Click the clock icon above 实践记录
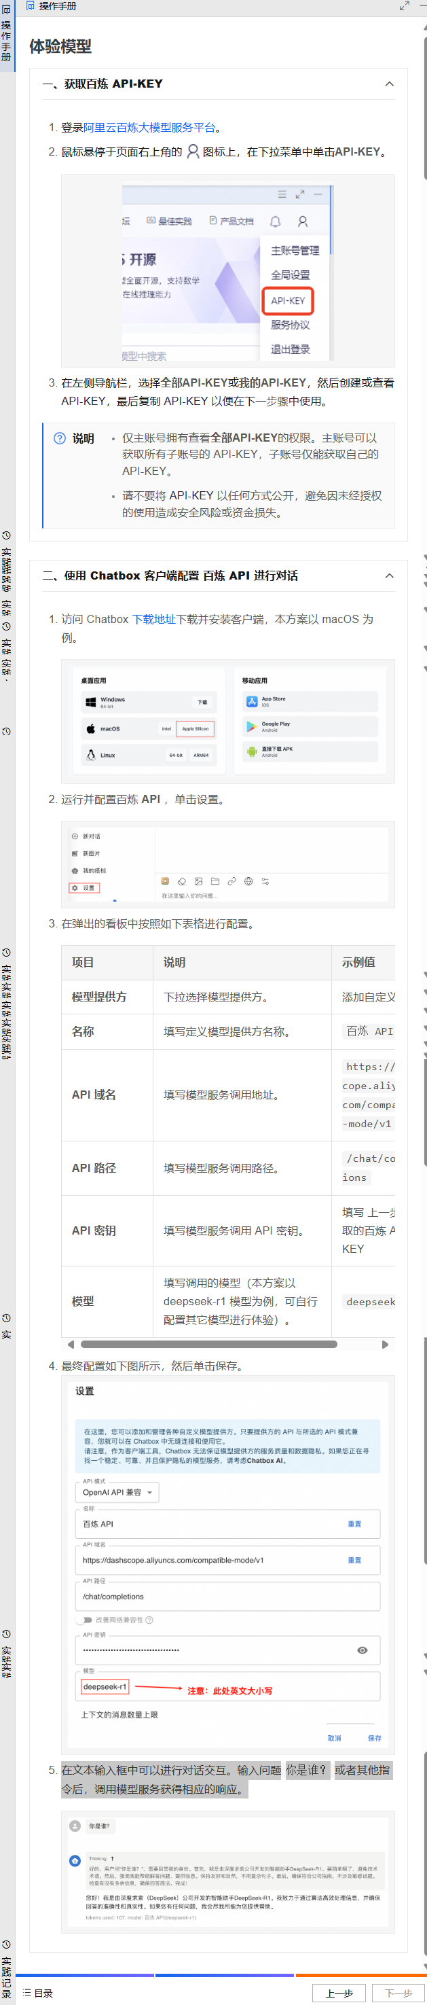This screenshot has width=427, height=2005. tap(6, 1945)
